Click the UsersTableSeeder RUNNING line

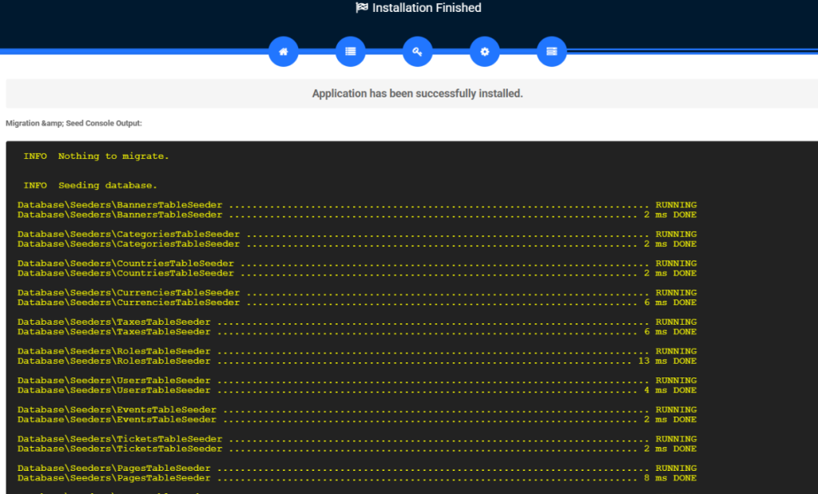[x=356, y=381]
